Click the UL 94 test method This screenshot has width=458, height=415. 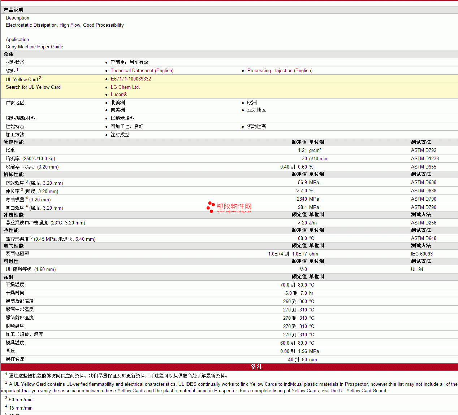click(417, 270)
